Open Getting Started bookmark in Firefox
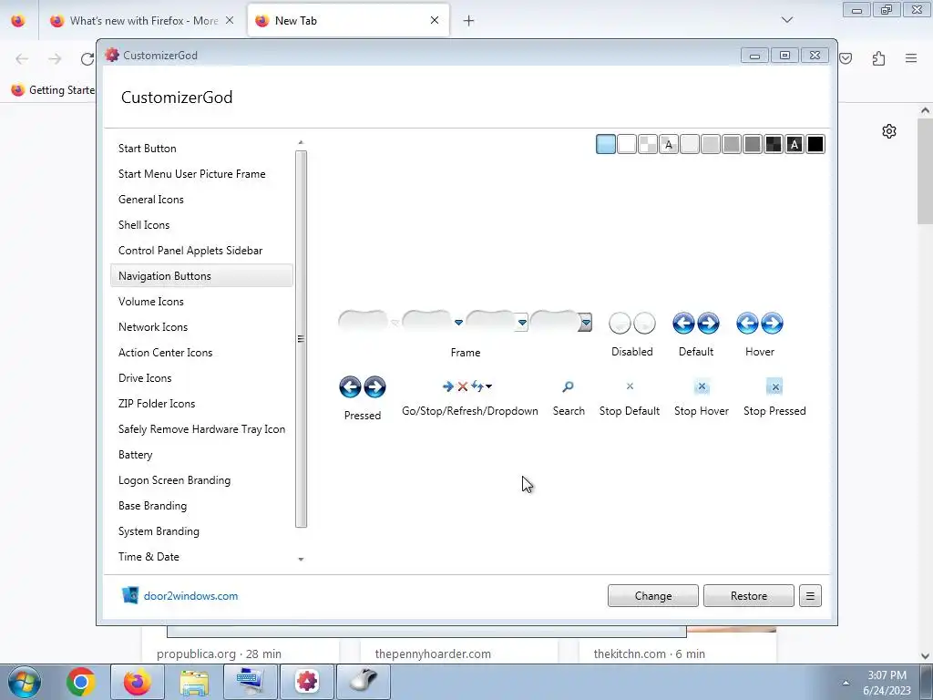 click(x=52, y=90)
